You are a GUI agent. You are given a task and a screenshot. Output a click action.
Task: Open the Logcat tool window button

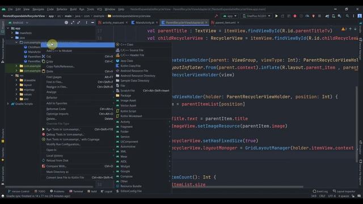pos(107,192)
